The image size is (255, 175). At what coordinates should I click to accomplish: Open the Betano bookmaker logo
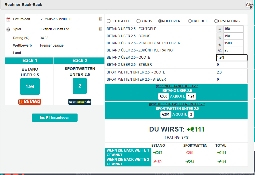[x=30, y=102]
